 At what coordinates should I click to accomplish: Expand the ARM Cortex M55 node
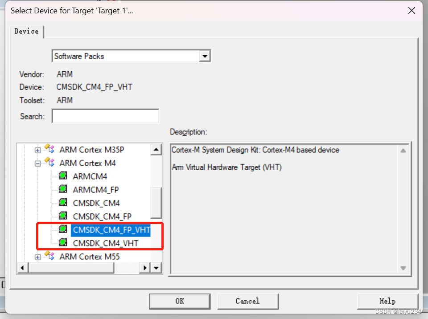(37, 256)
